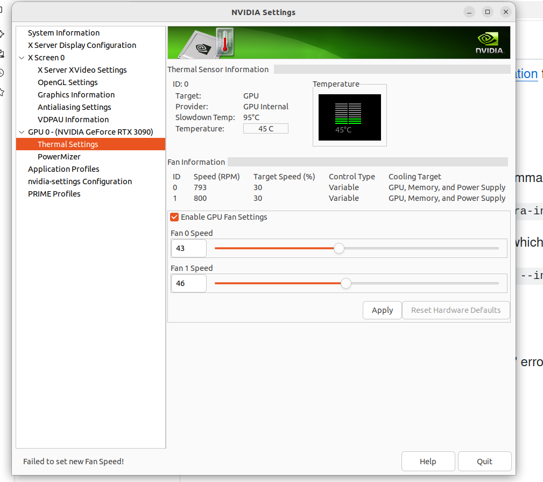Click the Help button

click(428, 462)
